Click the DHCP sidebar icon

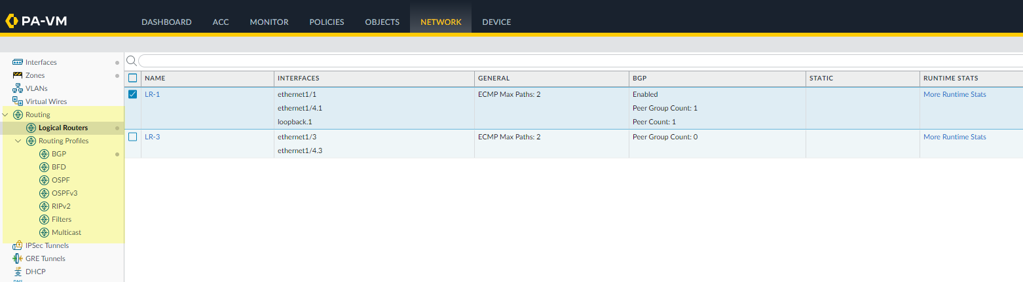pos(18,272)
